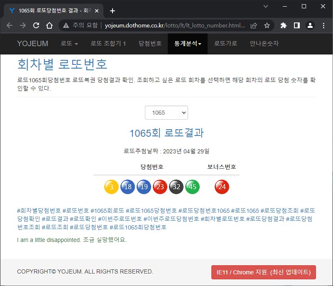Screen dimensions: 333x286
Task: Click the green number 45 ball
Action: click(x=192, y=187)
